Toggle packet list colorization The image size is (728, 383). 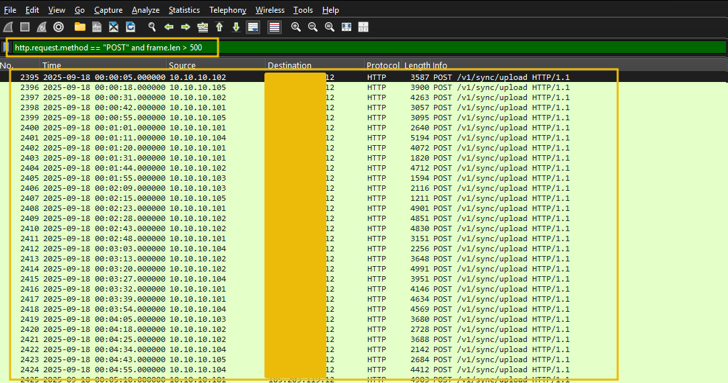click(275, 27)
